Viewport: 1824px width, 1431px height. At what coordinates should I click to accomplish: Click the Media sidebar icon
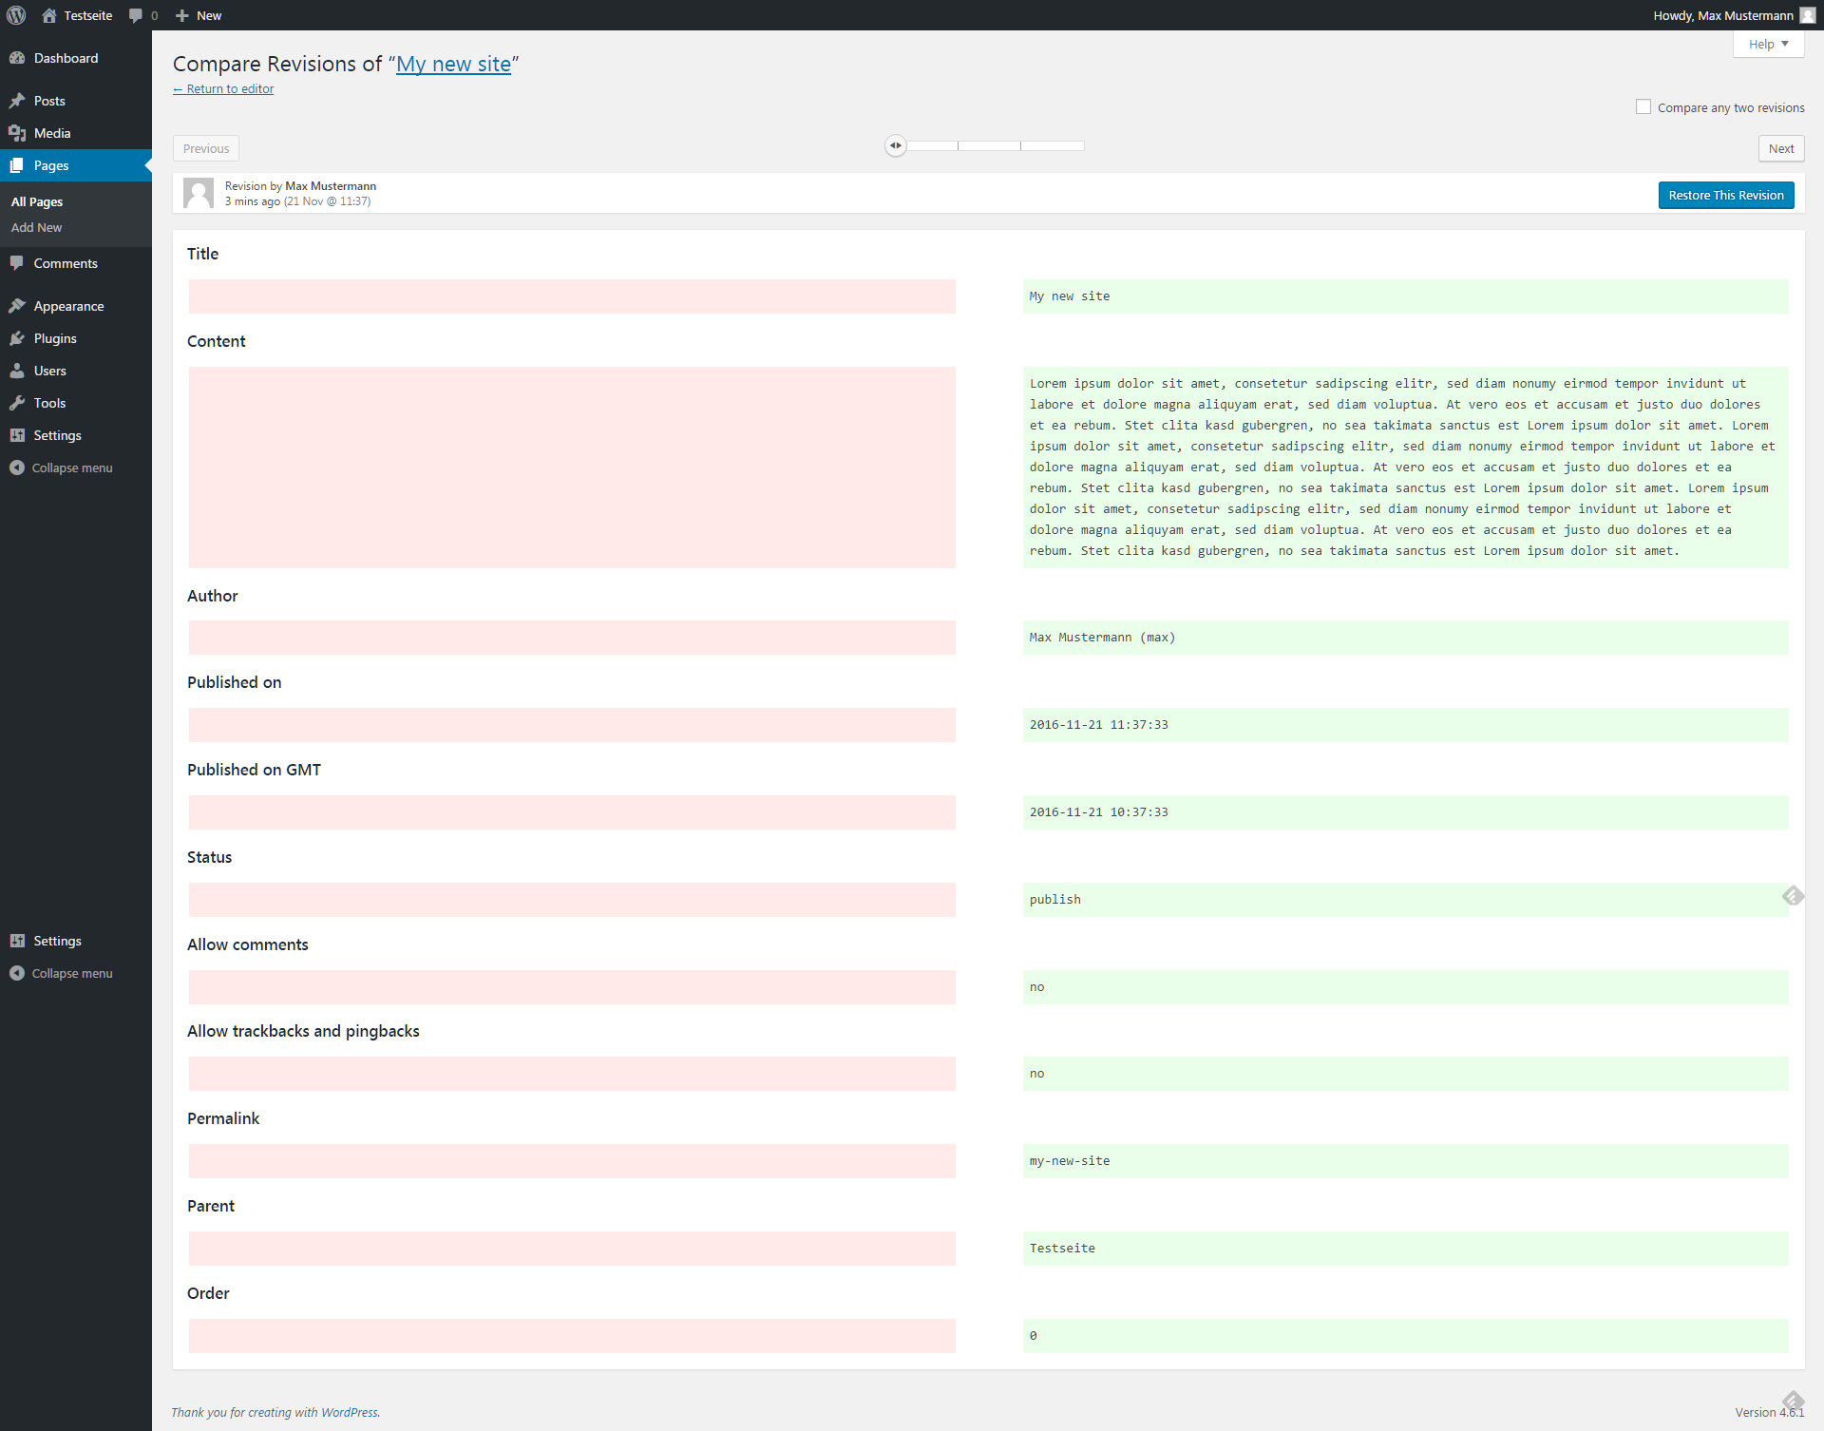click(x=17, y=133)
